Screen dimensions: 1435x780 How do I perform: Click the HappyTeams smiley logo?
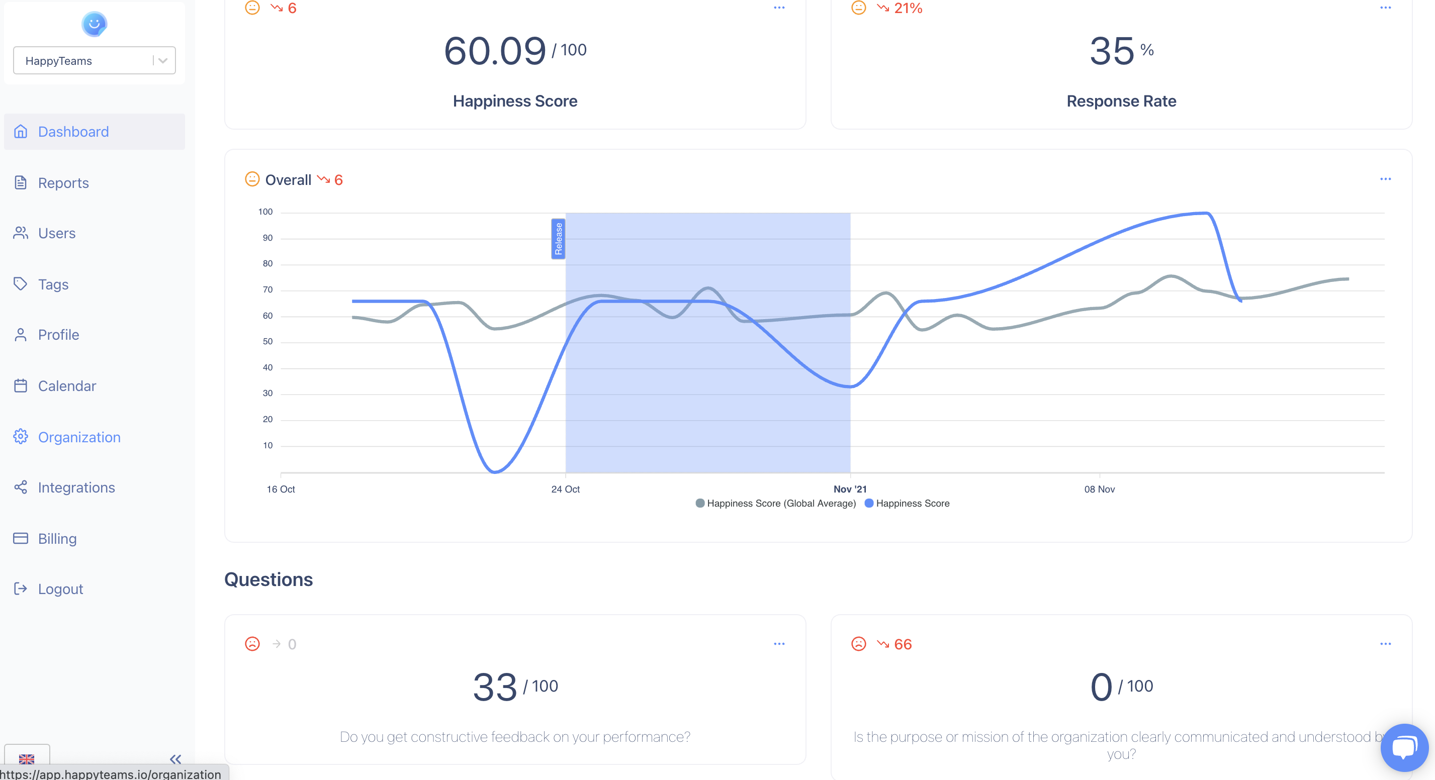pyautogui.click(x=94, y=24)
